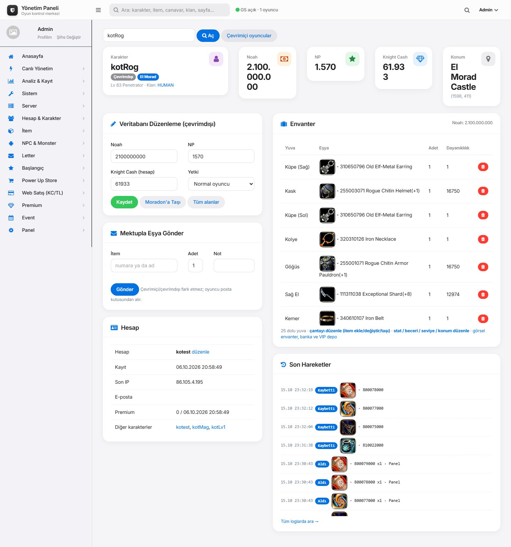This screenshot has width=511, height=547.
Task: Click the magnifier search icon near Admin
Action: click(467, 10)
